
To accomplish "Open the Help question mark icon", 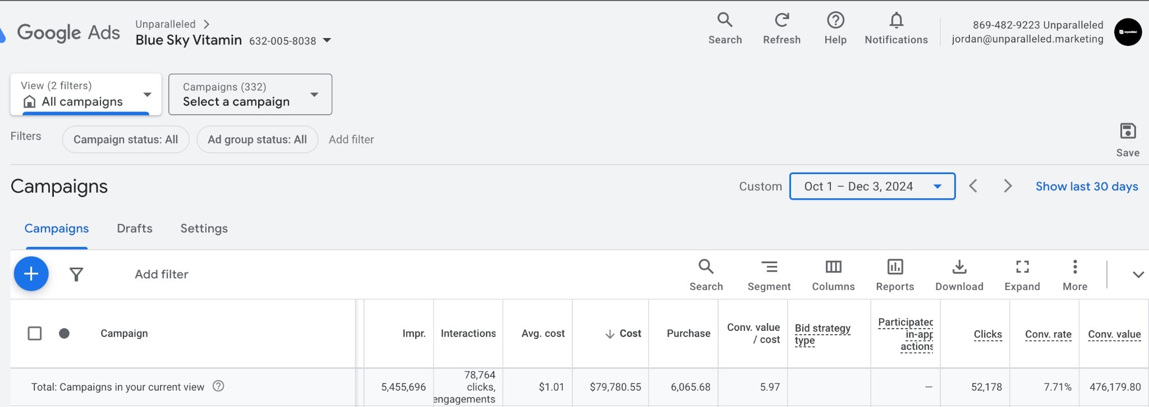I will [x=835, y=21].
